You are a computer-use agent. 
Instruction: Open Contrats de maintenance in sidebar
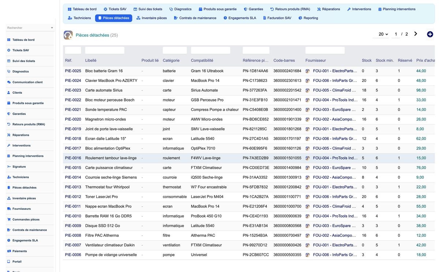(30, 230)
